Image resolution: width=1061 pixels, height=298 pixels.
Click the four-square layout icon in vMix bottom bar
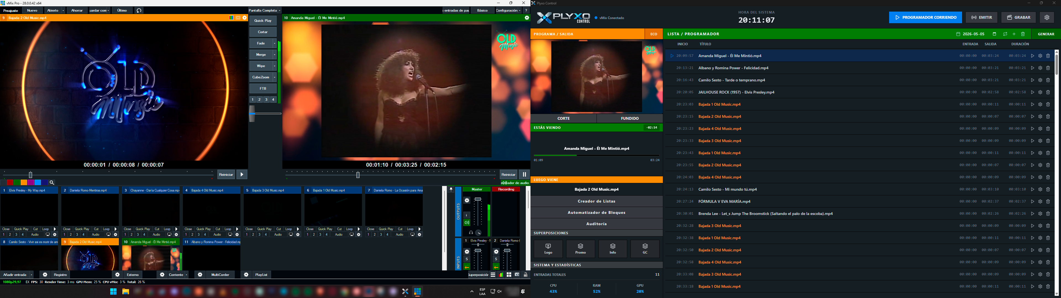509,275
